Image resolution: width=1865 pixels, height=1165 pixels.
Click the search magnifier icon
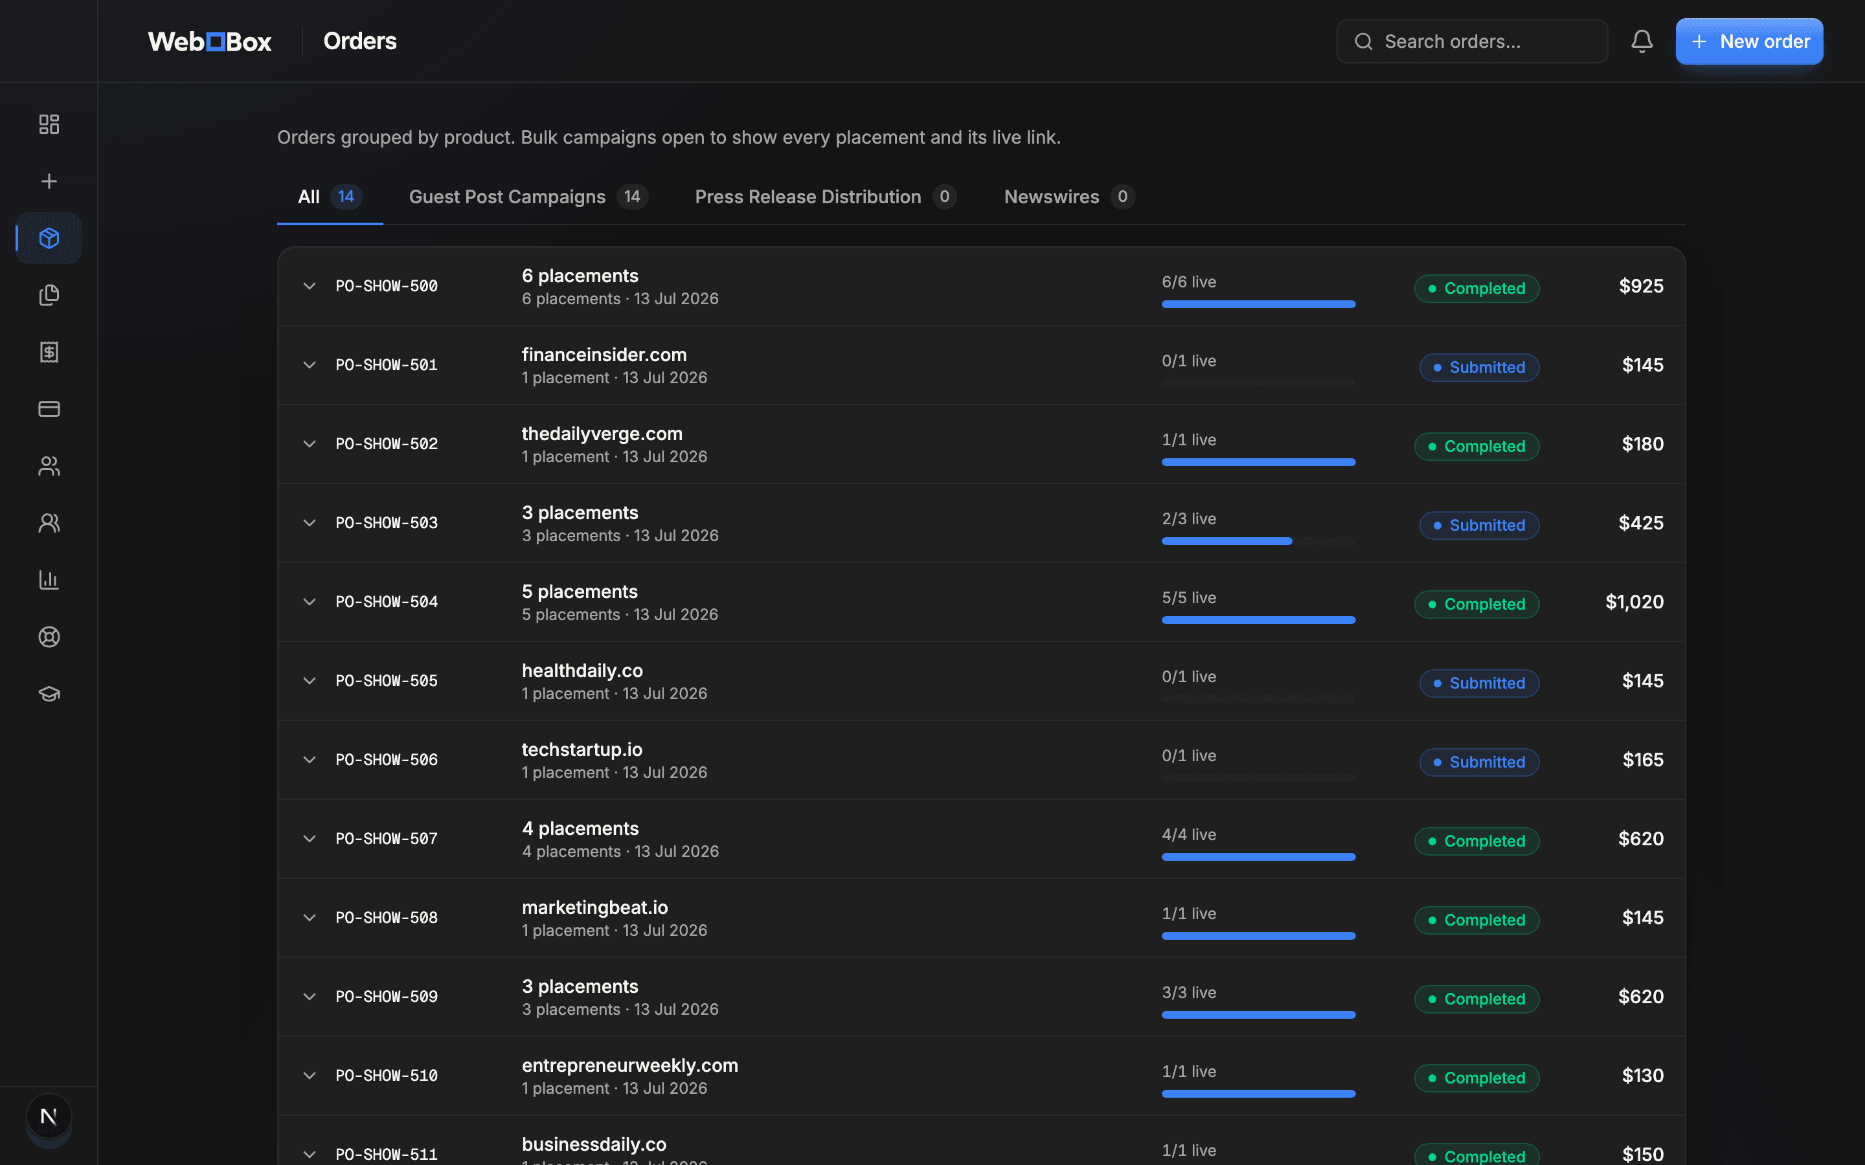[1363, 41]
